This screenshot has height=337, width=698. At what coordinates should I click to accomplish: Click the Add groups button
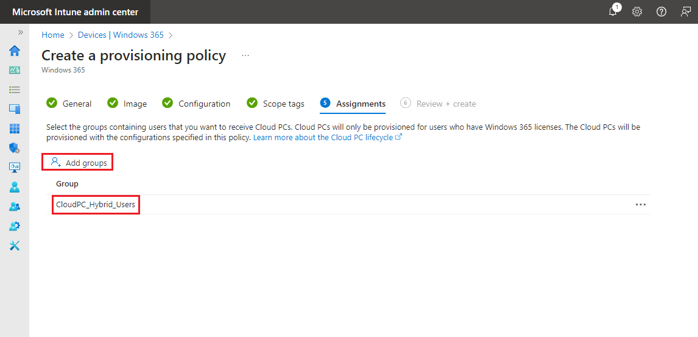(79, 163)
